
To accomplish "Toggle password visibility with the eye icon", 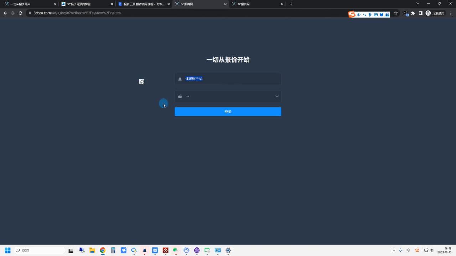I will pos(277,96).
